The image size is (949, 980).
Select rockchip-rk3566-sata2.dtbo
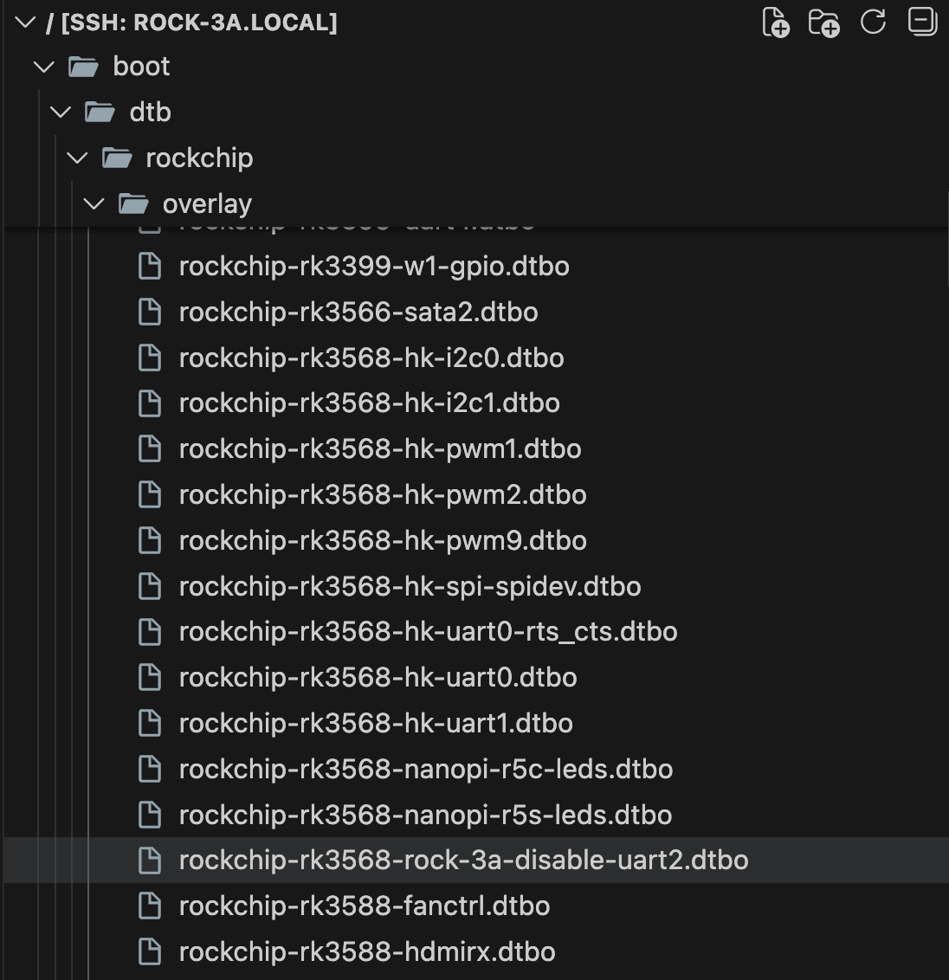click(x=358, y=313)
